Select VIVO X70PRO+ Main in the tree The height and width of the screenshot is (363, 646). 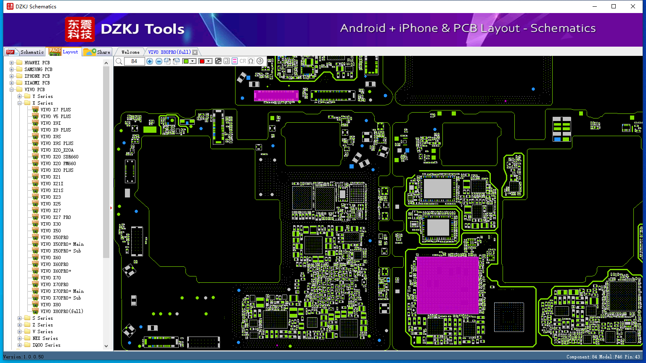point(62,291)
